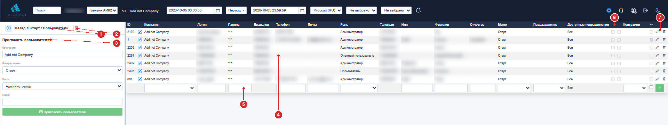668x125 pixels.
Task: Open Не выбрано dropdown next to bell icon
Action: pyautogui.click(x=396, y=10)
